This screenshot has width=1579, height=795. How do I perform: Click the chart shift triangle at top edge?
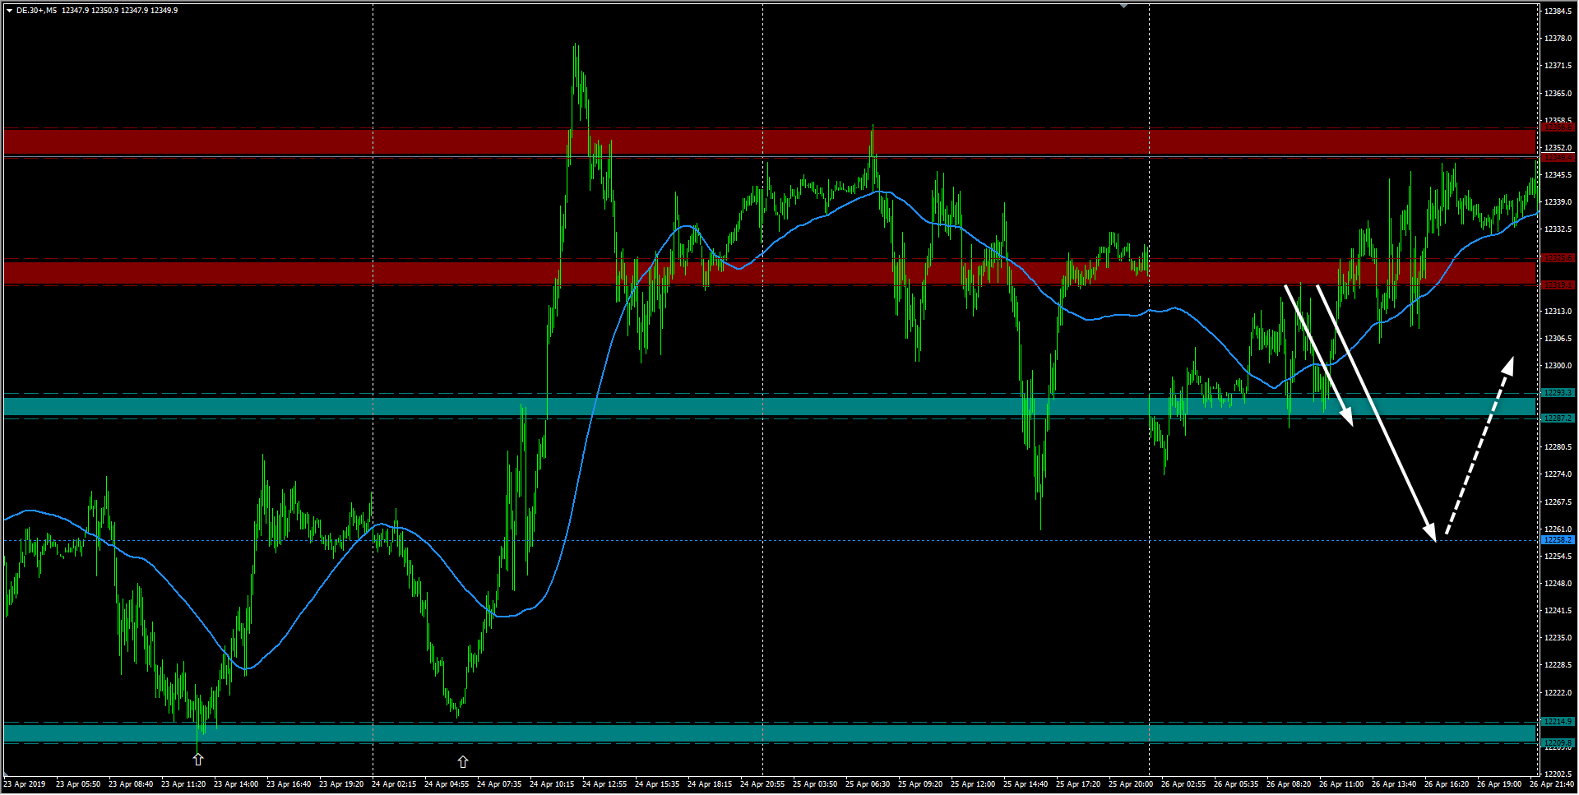[x=1123, y=6]
